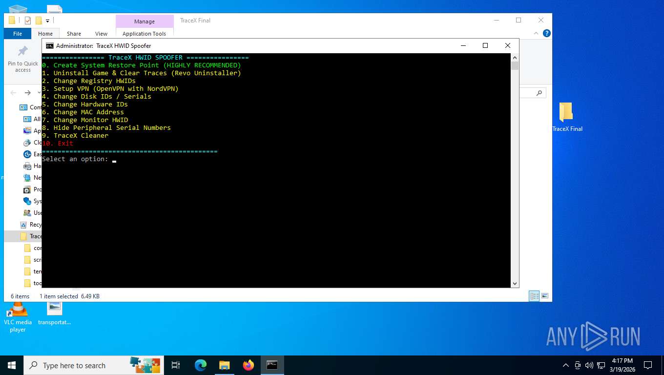Open the TraceX Final desktop folder
The height and width of the screenshot is (375, 664).
567,117
